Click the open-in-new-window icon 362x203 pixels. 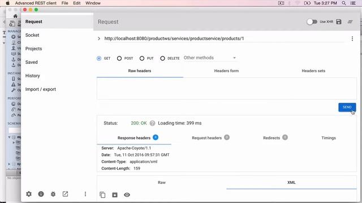click(66, 194)
